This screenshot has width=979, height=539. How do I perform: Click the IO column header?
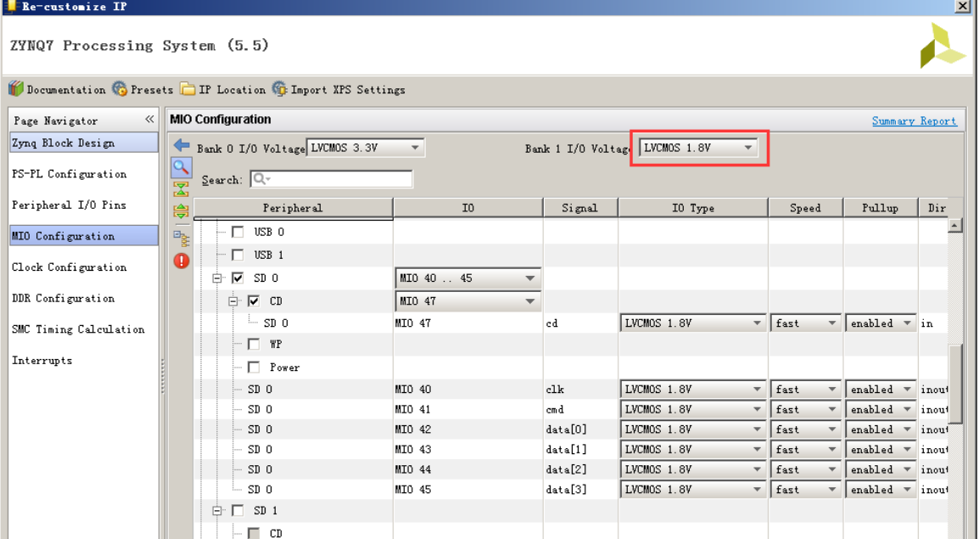pyautogui.click(x=468, y=208)
